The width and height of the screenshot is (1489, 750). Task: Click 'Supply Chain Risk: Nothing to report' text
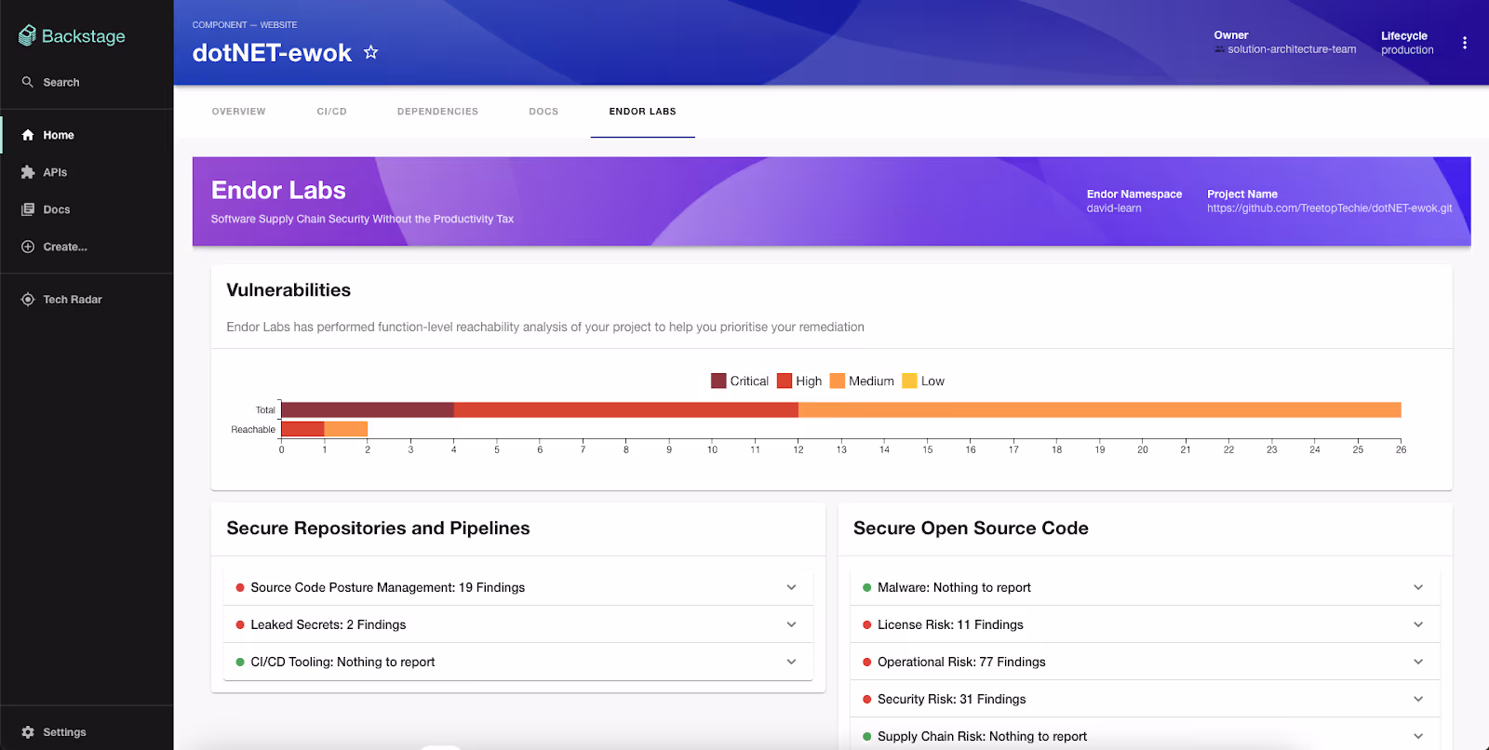[x=982, y=736]
